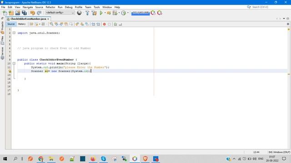Toggle Bookmark editor icon
The image size is (291, 163).
pyautogui.click(x=87, y=24)
